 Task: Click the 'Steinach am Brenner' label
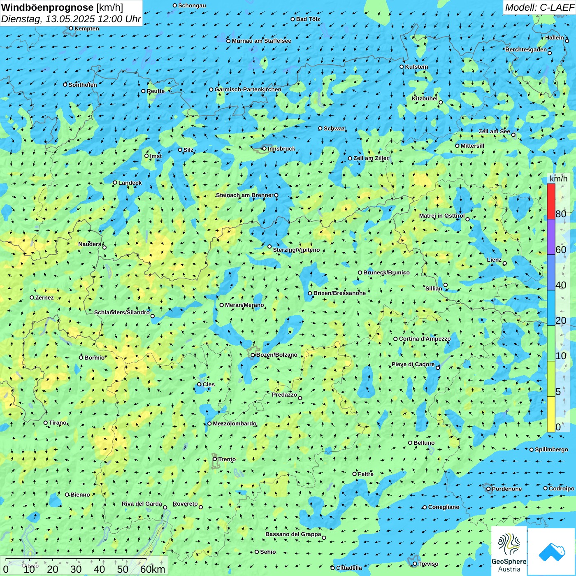click(x=245, y=195)
